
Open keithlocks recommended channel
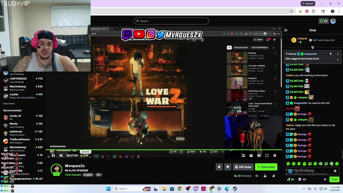[x=23, y=133]
